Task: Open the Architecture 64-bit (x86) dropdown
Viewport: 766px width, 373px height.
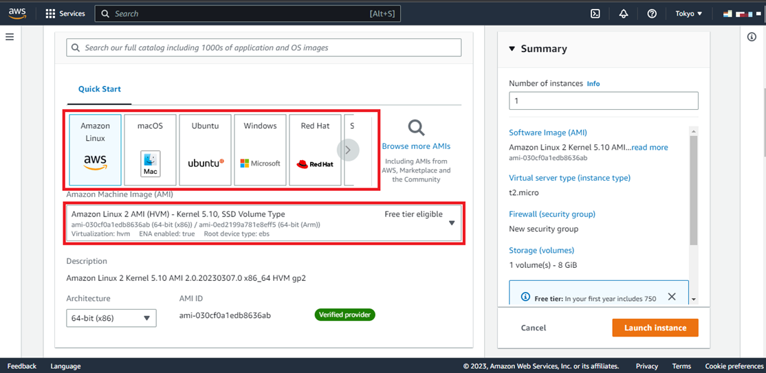Action: (x=111, y=318)
